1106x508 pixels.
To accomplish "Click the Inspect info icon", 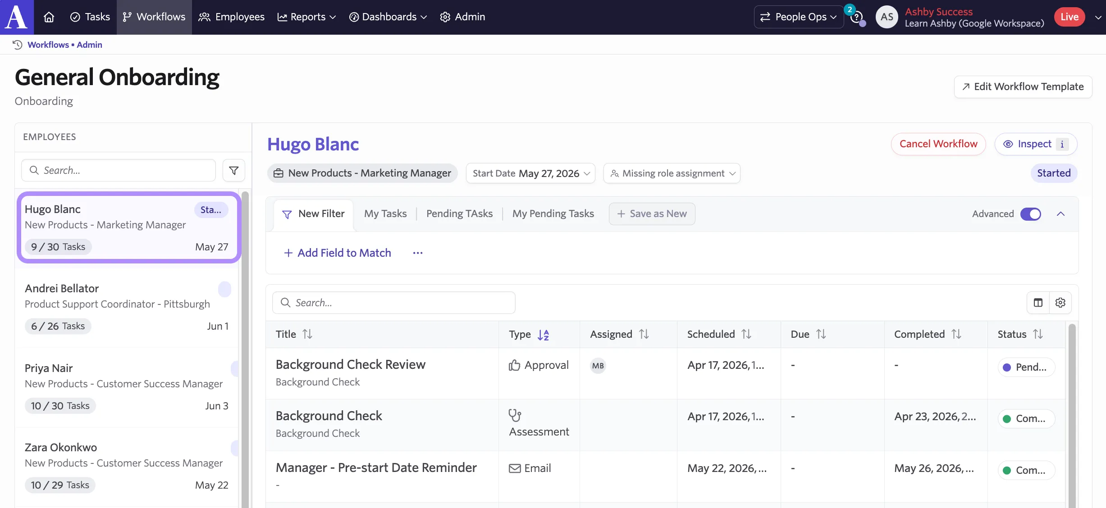I will click(x=1062, y=144).
